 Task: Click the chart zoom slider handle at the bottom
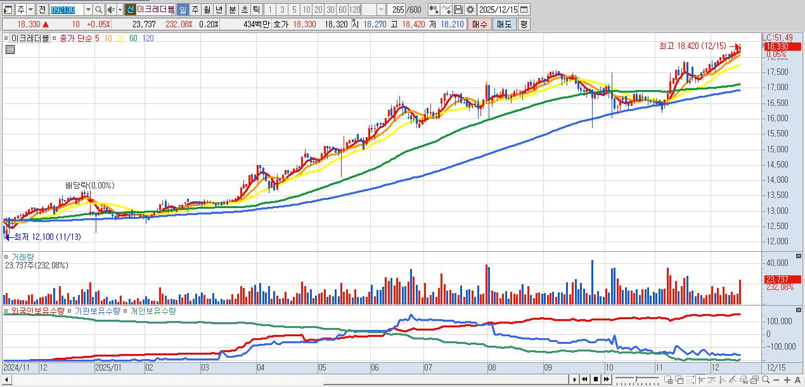click(x=636, y=379)
